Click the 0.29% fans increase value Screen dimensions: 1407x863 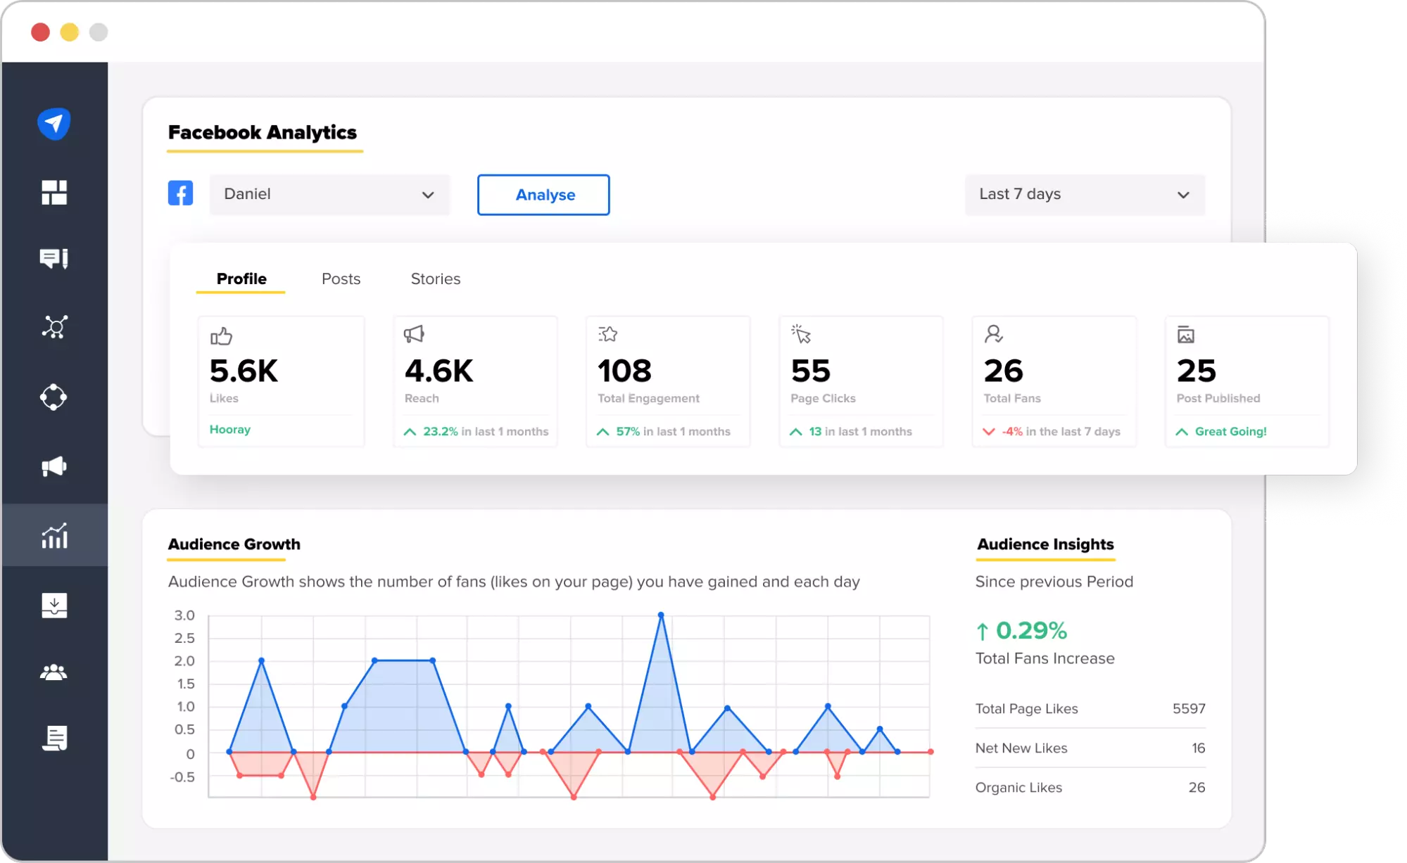(1032, 631)
